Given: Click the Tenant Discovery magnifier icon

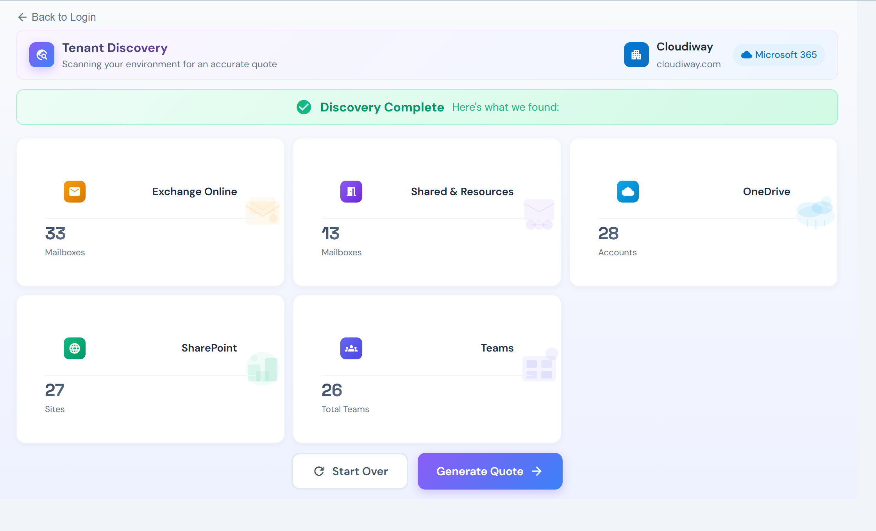Looking at the screenshot, I should pos(42,55).
